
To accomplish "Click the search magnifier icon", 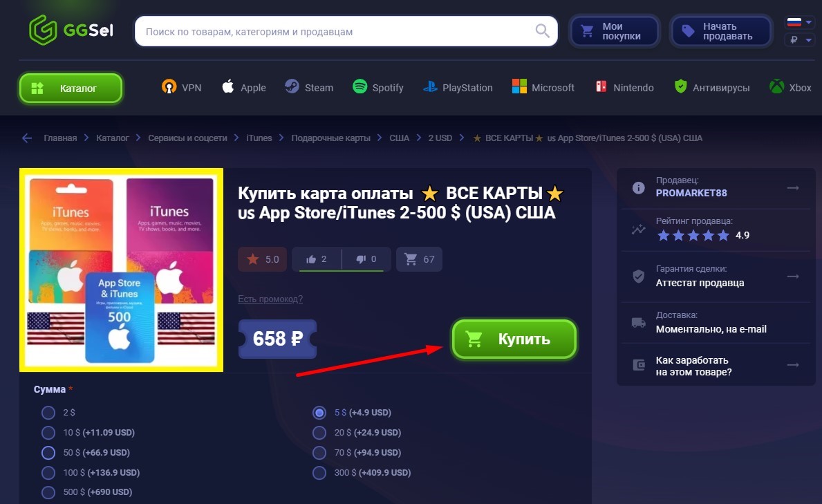I will tap(543, 31).
